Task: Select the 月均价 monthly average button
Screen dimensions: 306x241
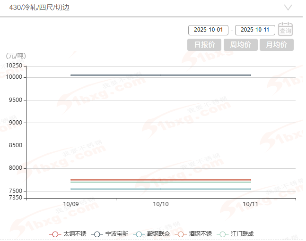Action: point(276,45)
